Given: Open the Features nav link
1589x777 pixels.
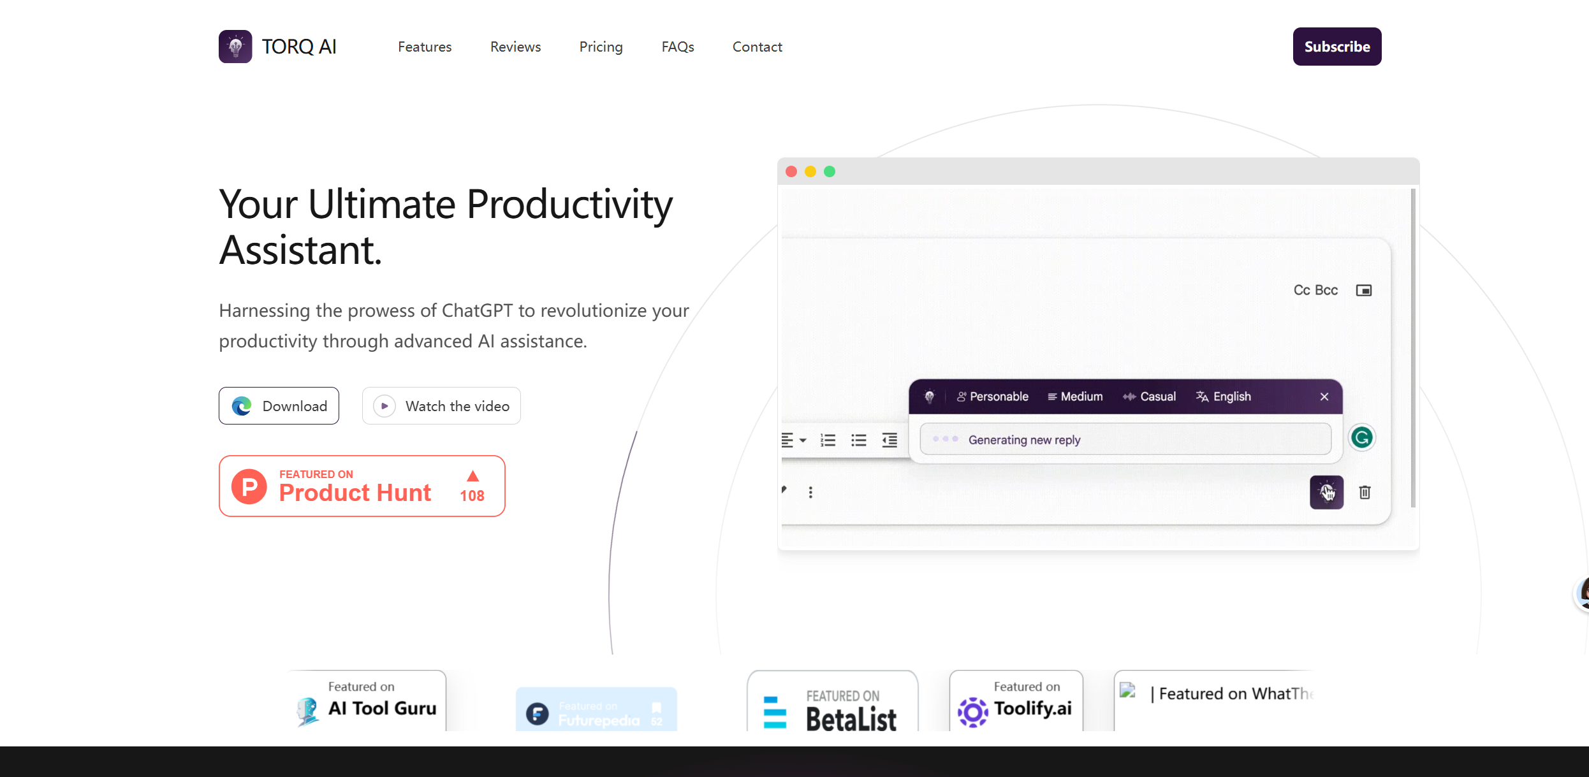Looking at the screenshot, I should click(x=425, y=47).
